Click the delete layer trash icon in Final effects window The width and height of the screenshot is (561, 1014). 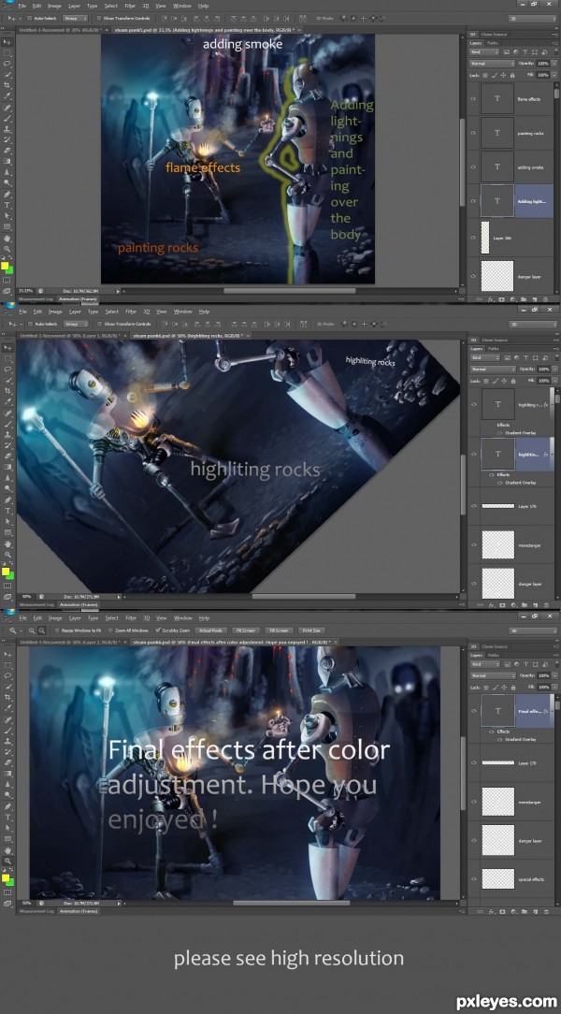[547, 910]
